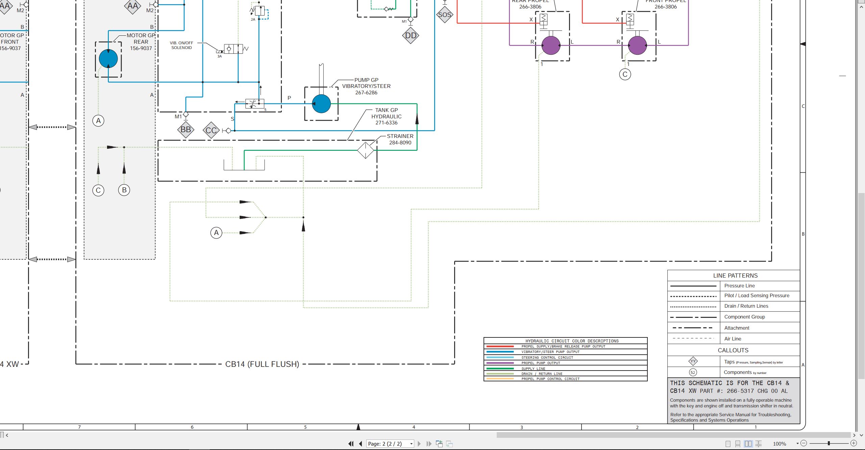Image resolution: width=865 pixels, height=450 pixels.
Task: Select the MOTOR GP REAR 156-9037 label
Action: click(141, 42)
